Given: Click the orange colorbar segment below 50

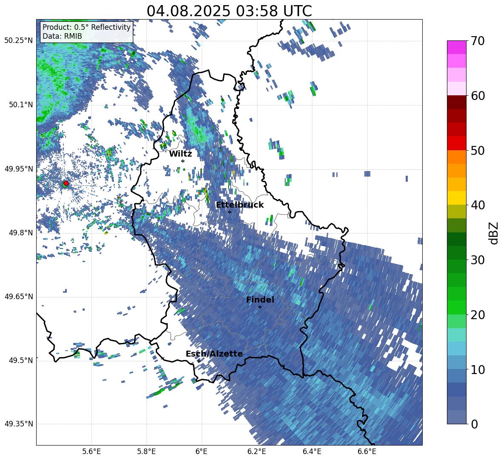Looking at the screenshot, I should (456, 157).
